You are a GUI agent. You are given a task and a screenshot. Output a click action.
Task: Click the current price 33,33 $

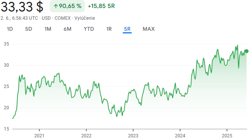(x=22, y=7)
